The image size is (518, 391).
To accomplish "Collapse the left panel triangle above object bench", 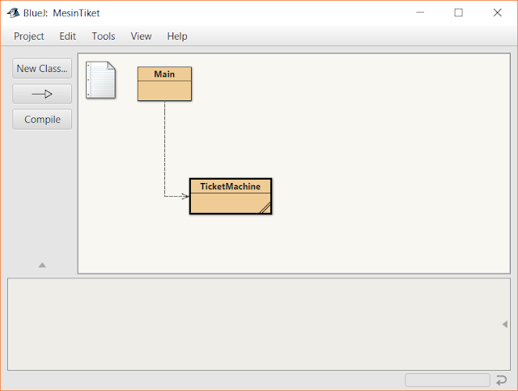I will click(x=42, y=265).
